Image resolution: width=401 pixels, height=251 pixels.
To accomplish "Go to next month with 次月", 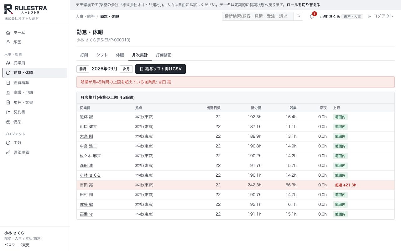I will click(126, 69).
